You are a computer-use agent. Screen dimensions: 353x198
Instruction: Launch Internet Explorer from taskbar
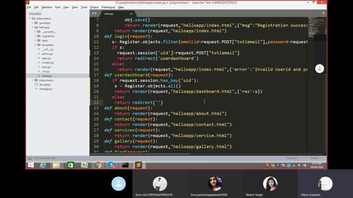click(43, 165)
